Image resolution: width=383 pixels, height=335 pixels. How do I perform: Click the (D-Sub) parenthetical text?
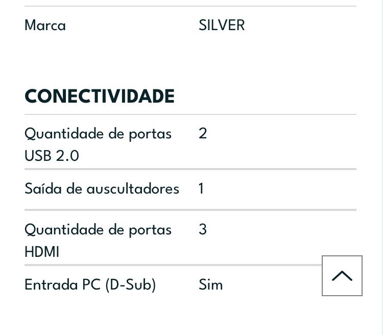coord(130,284)
